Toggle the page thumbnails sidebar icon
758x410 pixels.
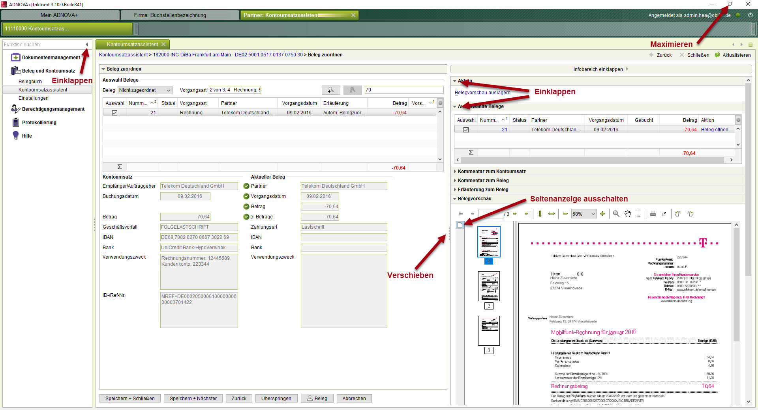[460, 225]
